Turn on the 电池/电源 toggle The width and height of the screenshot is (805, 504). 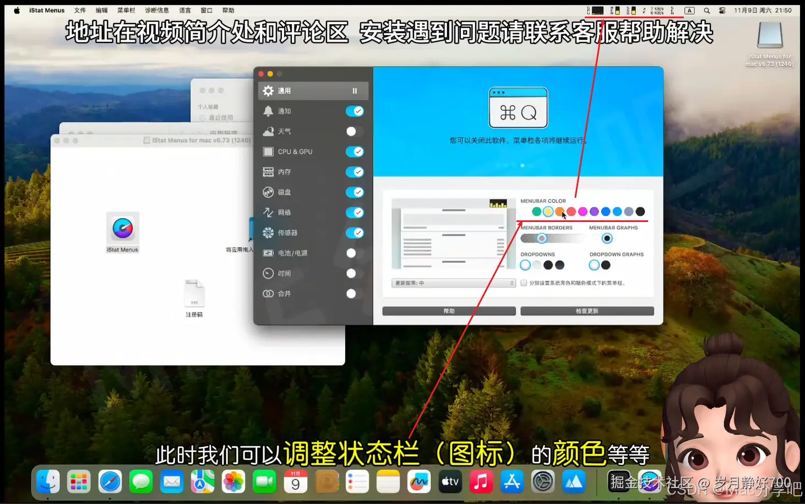(x=351, y=253)
